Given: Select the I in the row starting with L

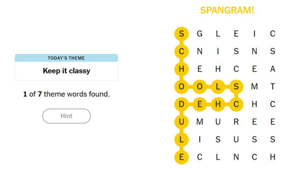Looking at the screenshot, I should 200,140.
